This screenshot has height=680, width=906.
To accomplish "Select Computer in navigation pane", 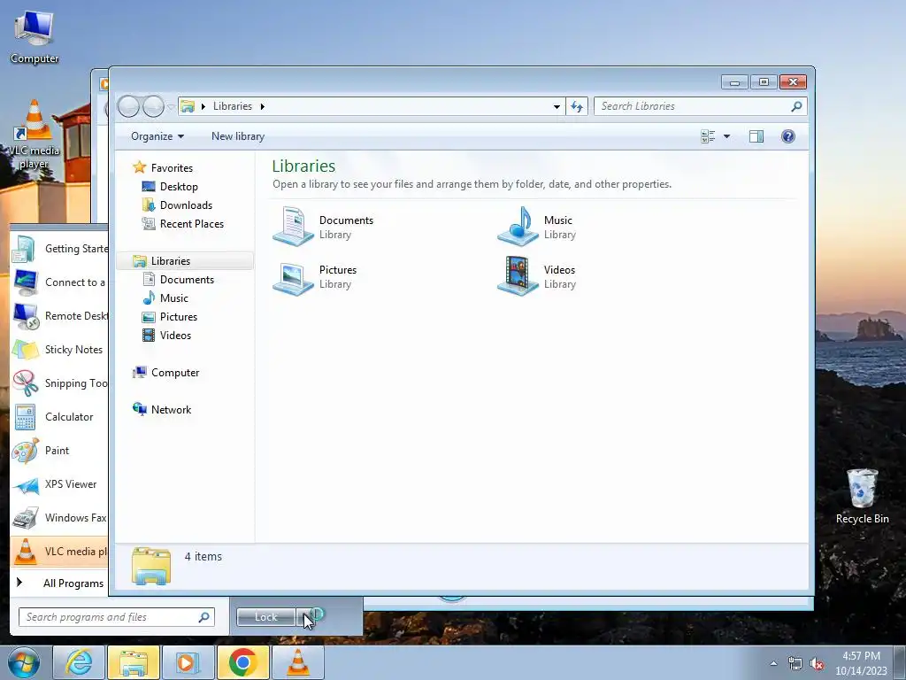I will click(175, 373).
